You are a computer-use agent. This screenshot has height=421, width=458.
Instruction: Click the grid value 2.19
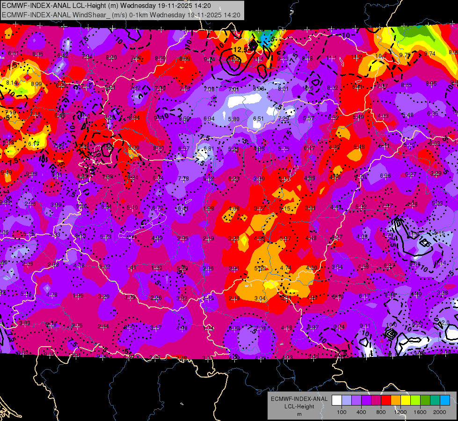tap(208, 239)
